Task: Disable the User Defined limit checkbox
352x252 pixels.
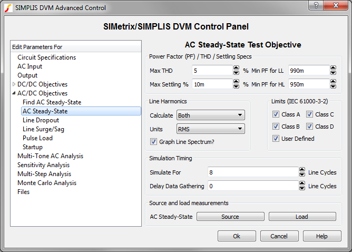Action: click(x=276, y=139)
